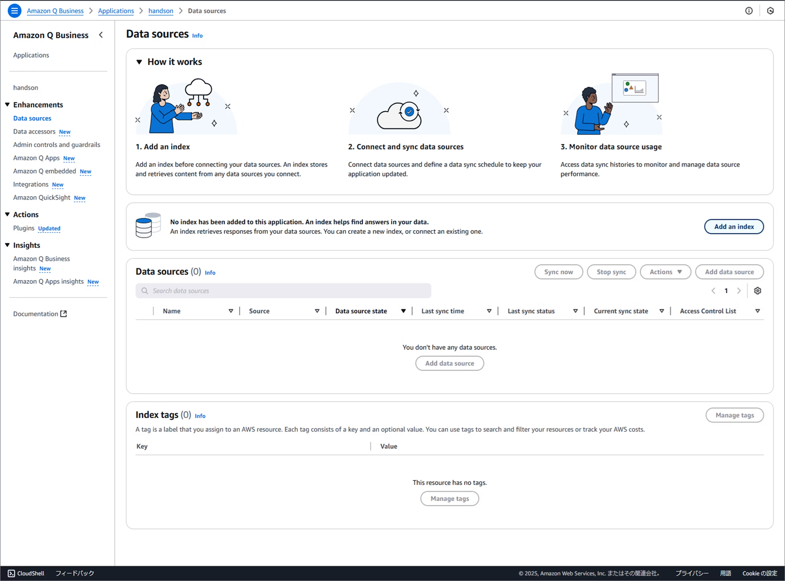Go to next page arrow in pagination
785x581 pixels.
[x=739, y=291]
